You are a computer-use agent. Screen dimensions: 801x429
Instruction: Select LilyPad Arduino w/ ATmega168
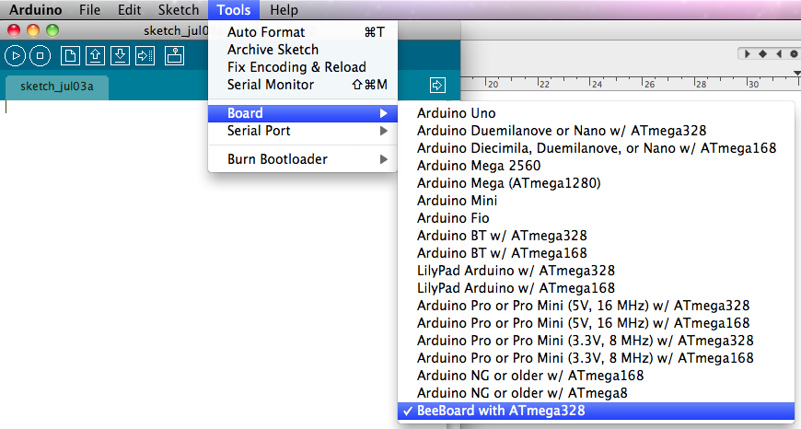click(597, 288)
